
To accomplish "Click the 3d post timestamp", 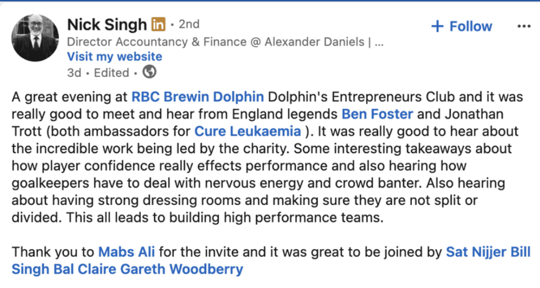I will 74,73.
